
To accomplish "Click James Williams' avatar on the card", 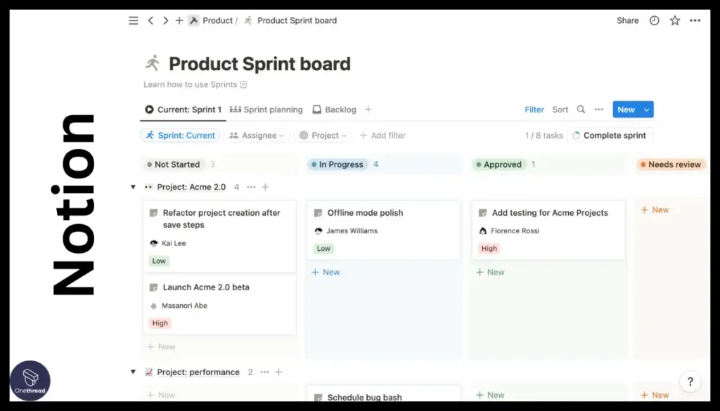I will 319,230.
